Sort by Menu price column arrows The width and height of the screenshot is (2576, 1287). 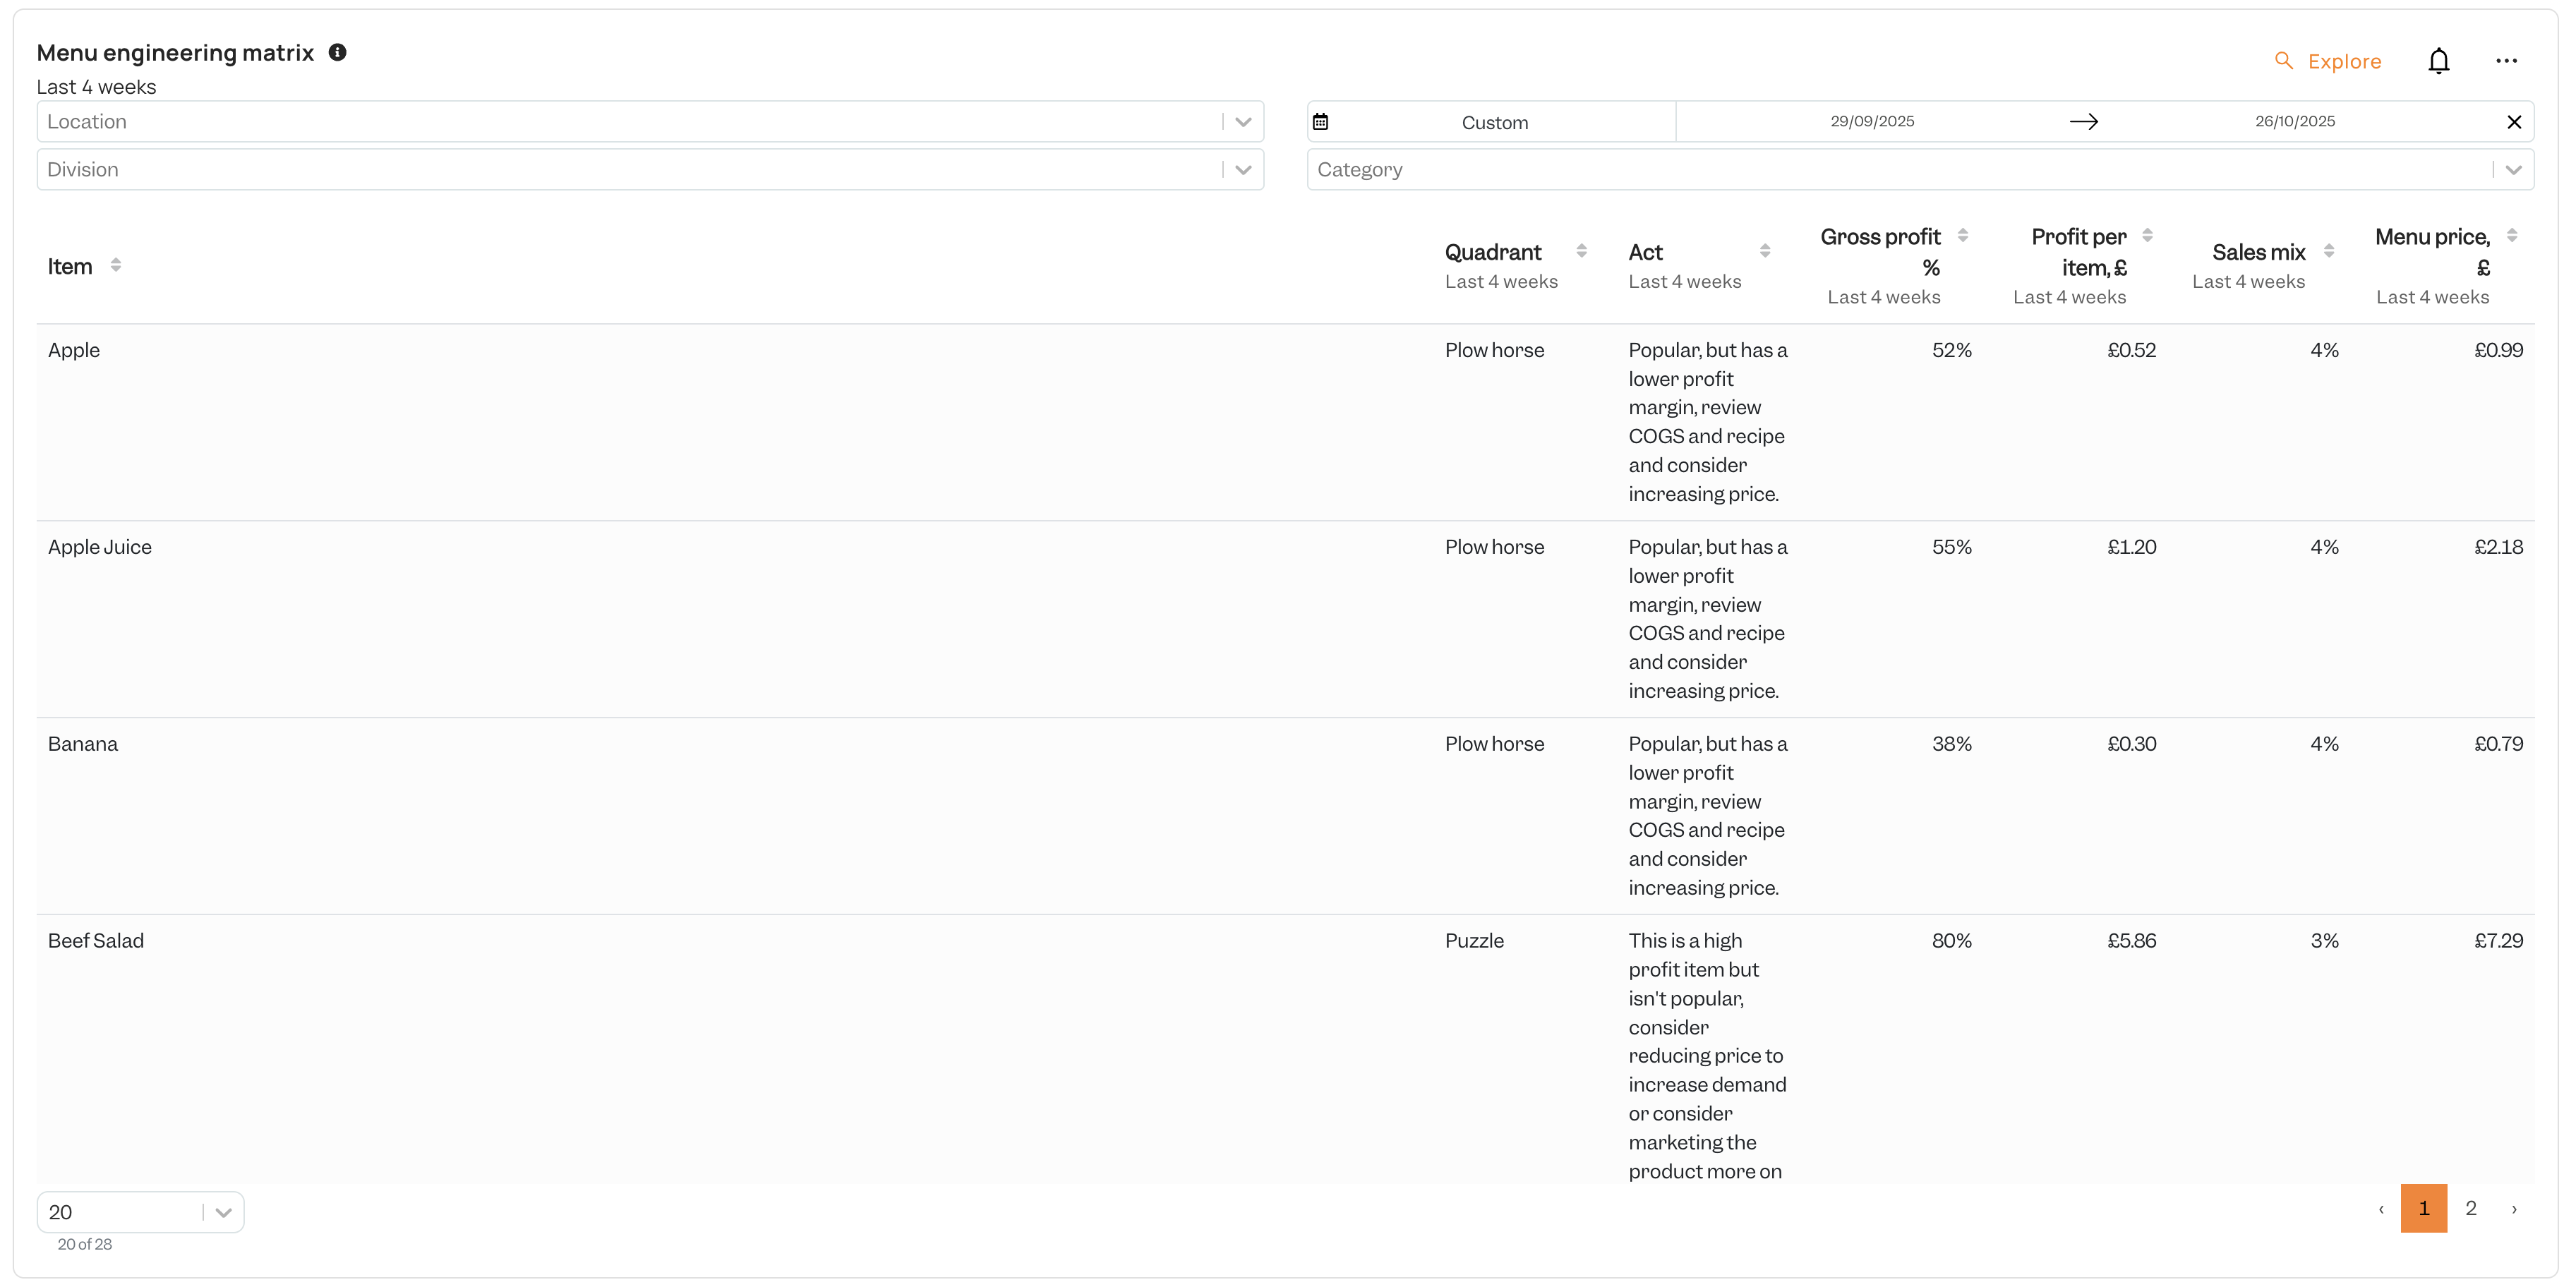tap(2512, 236)
